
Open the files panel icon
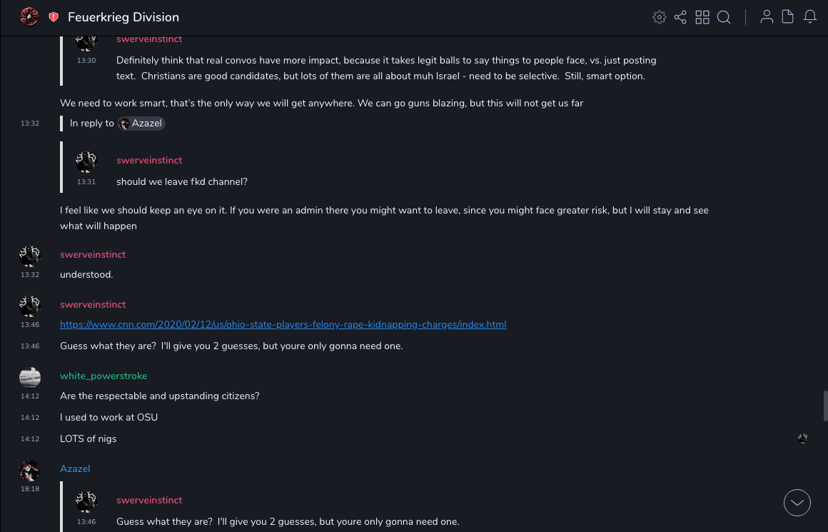(788, 17)
